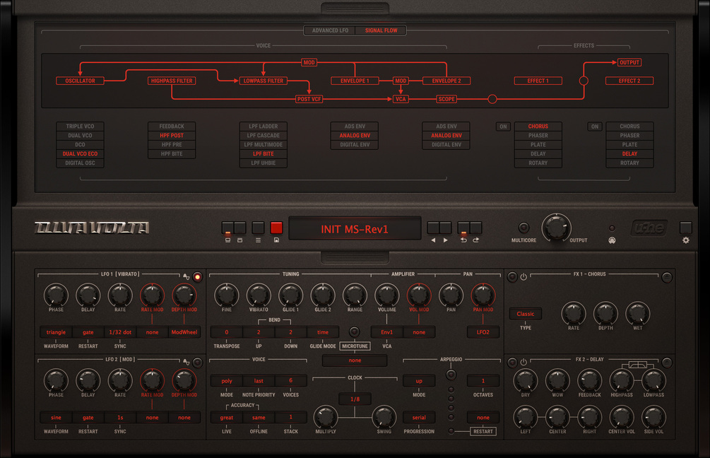Open VCA source selector showing Env1
The height and width of the screenshot is (458, 710).
[386, 332]
